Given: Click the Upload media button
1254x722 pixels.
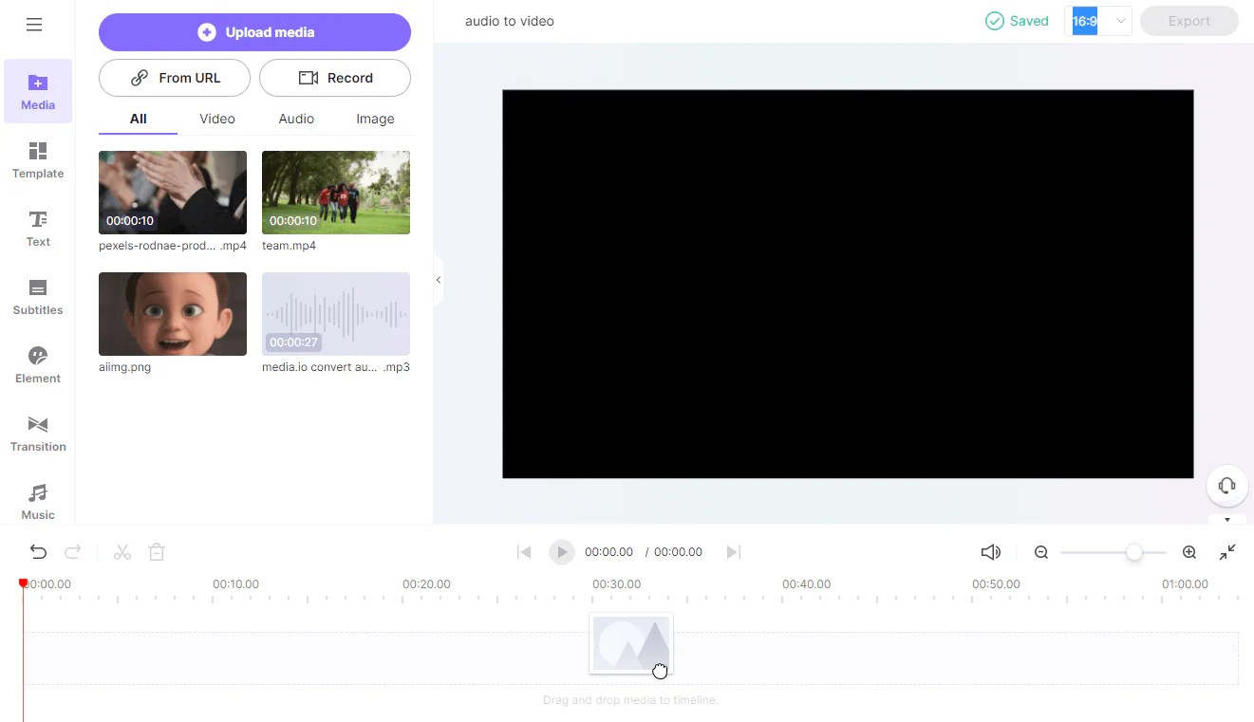Looking at the screenshot, I should [x=254, y=31].
